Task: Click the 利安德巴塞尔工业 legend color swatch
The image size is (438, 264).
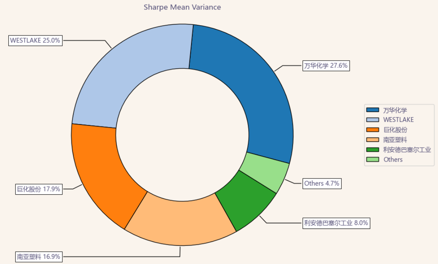Action: (x=372, y=150)
